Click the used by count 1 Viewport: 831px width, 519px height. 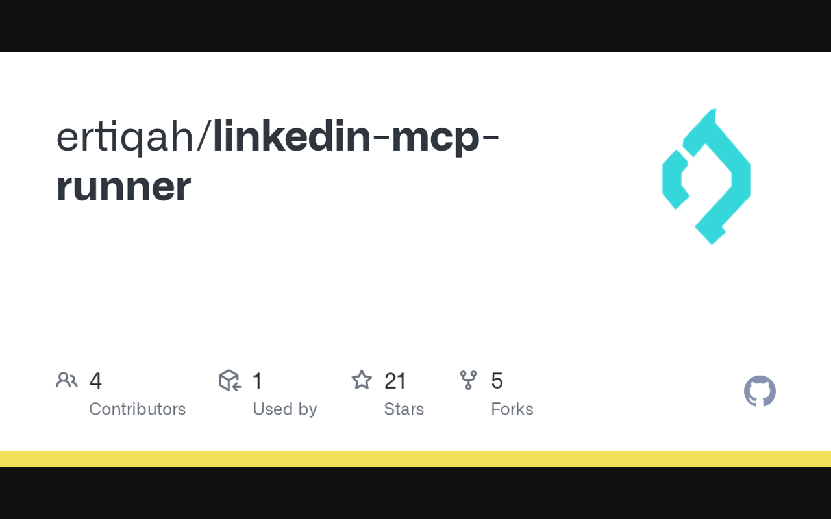point(257,381)
